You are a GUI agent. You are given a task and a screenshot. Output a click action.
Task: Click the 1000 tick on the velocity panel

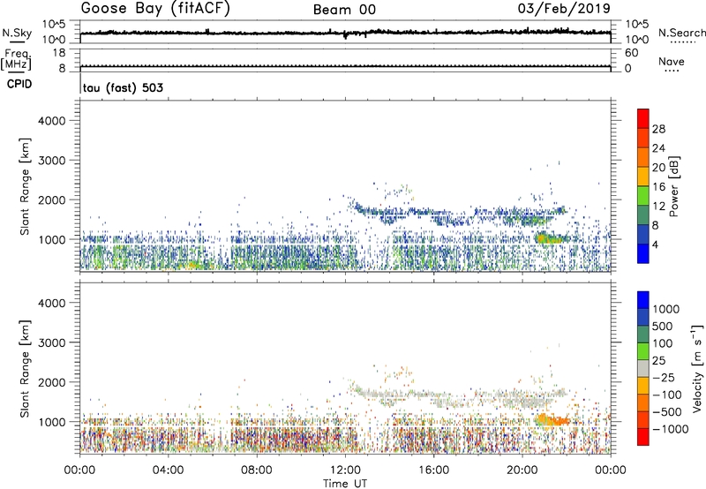click(x=52, y=422)
